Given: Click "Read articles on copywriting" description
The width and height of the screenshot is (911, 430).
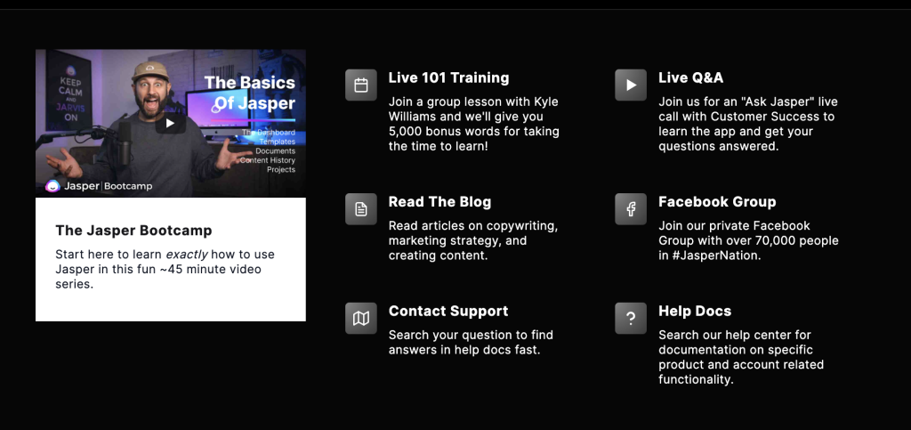Looking at the screenshot, I should (473, 240).
